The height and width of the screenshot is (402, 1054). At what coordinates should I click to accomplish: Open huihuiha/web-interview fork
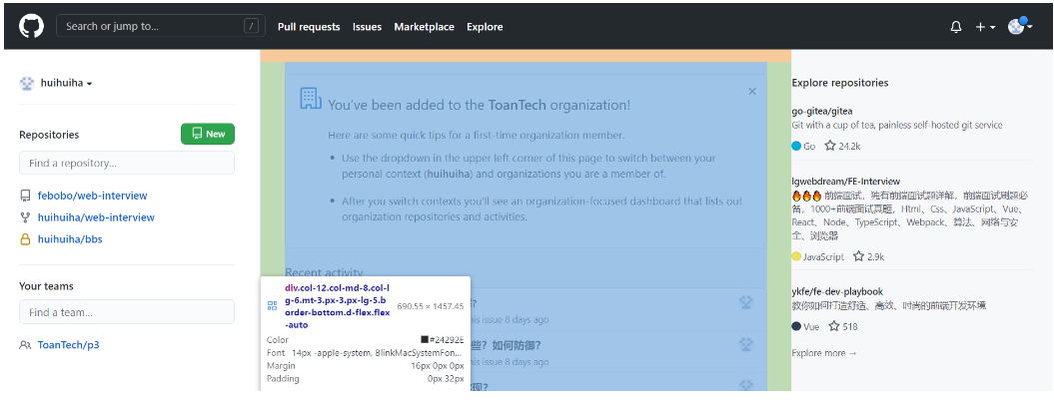pos(96,217)
